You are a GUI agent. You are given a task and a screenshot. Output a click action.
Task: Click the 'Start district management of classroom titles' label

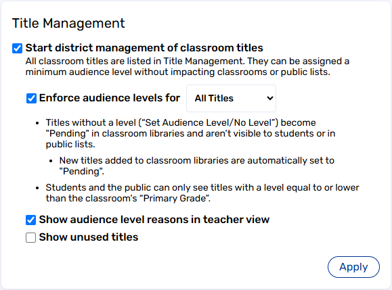[144, 48]
